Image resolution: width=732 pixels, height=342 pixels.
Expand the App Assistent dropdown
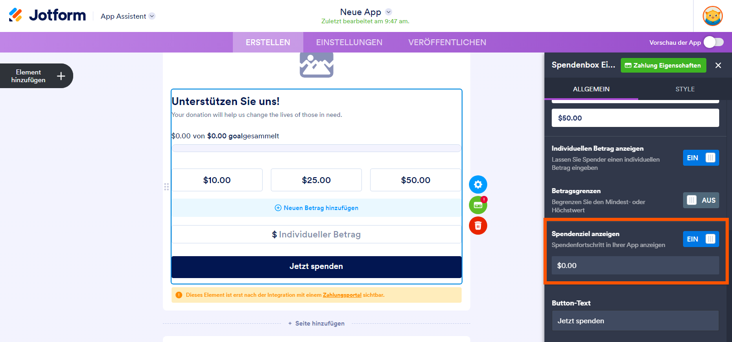tap(152, 16)
